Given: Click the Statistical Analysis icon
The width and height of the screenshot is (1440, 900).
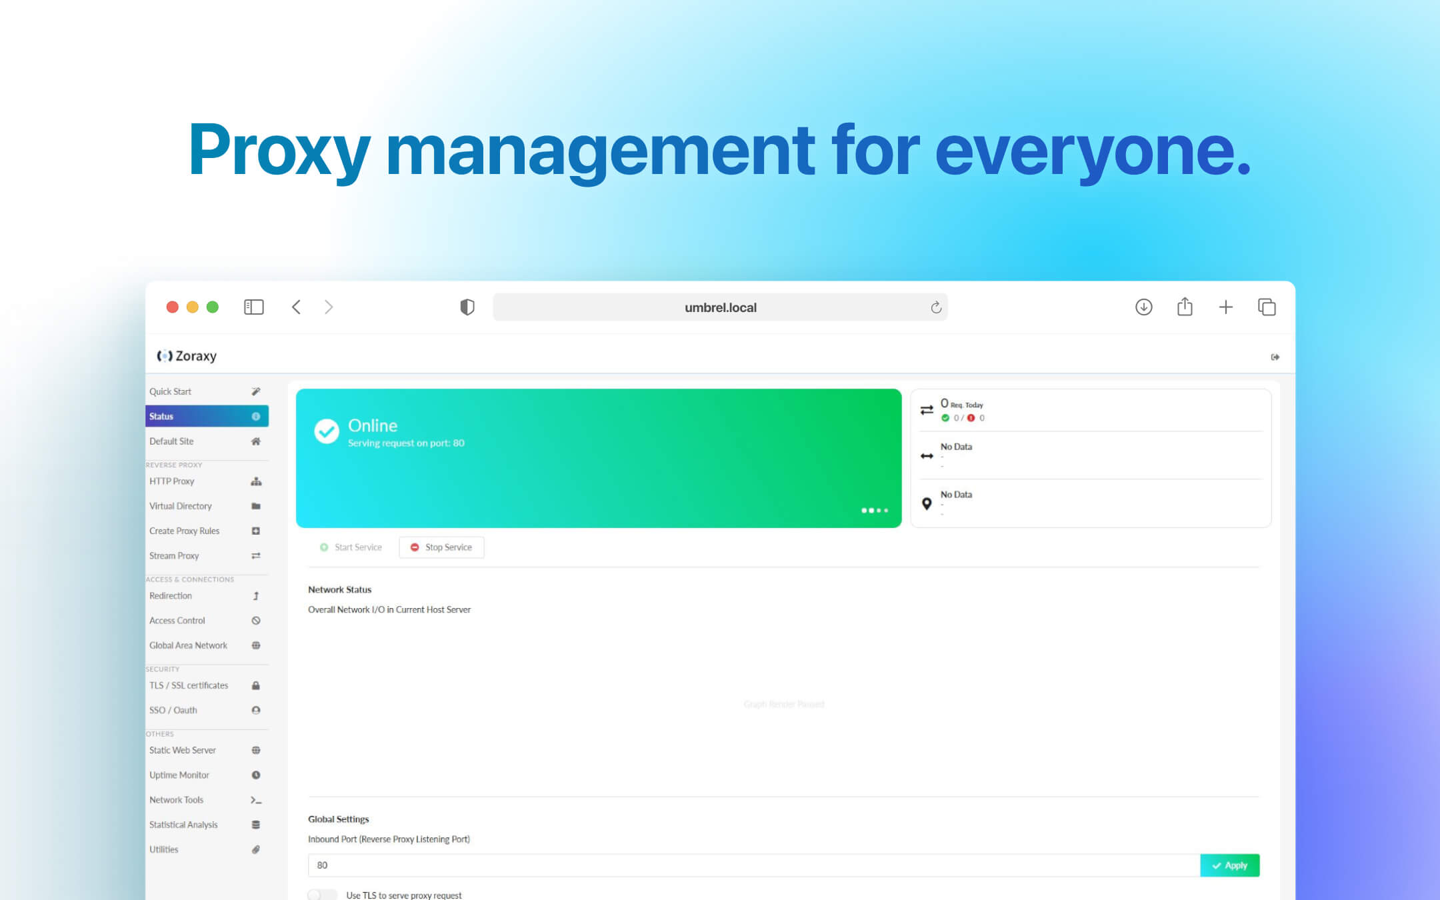Looking at the screenshot, I should click(255, 825).
